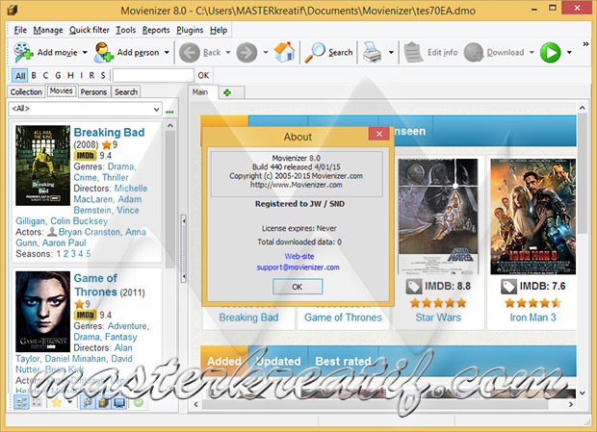Screen dimensions: 597x432
Task: Open the Forward history dropdown arrow
Action: click(266, 53)
